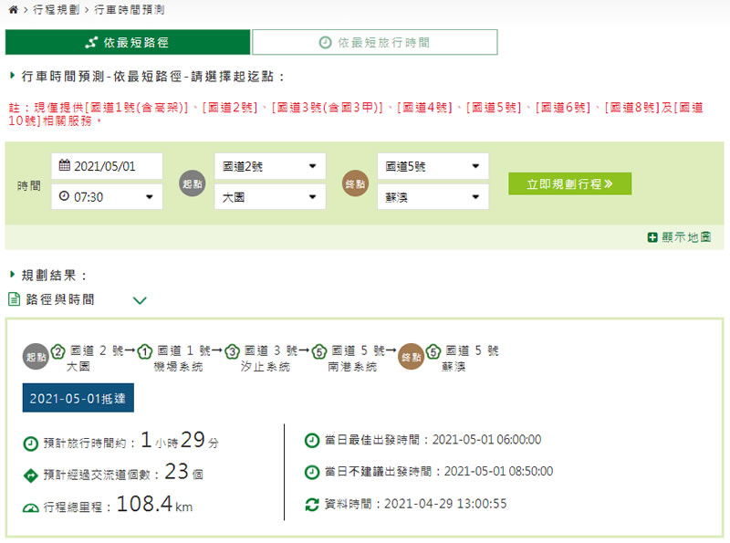
Task: Open 行程規劃 breadcrumb link
Action: (x=57, y=10)
